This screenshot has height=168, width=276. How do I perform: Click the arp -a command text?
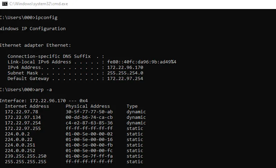coord(44,89)
